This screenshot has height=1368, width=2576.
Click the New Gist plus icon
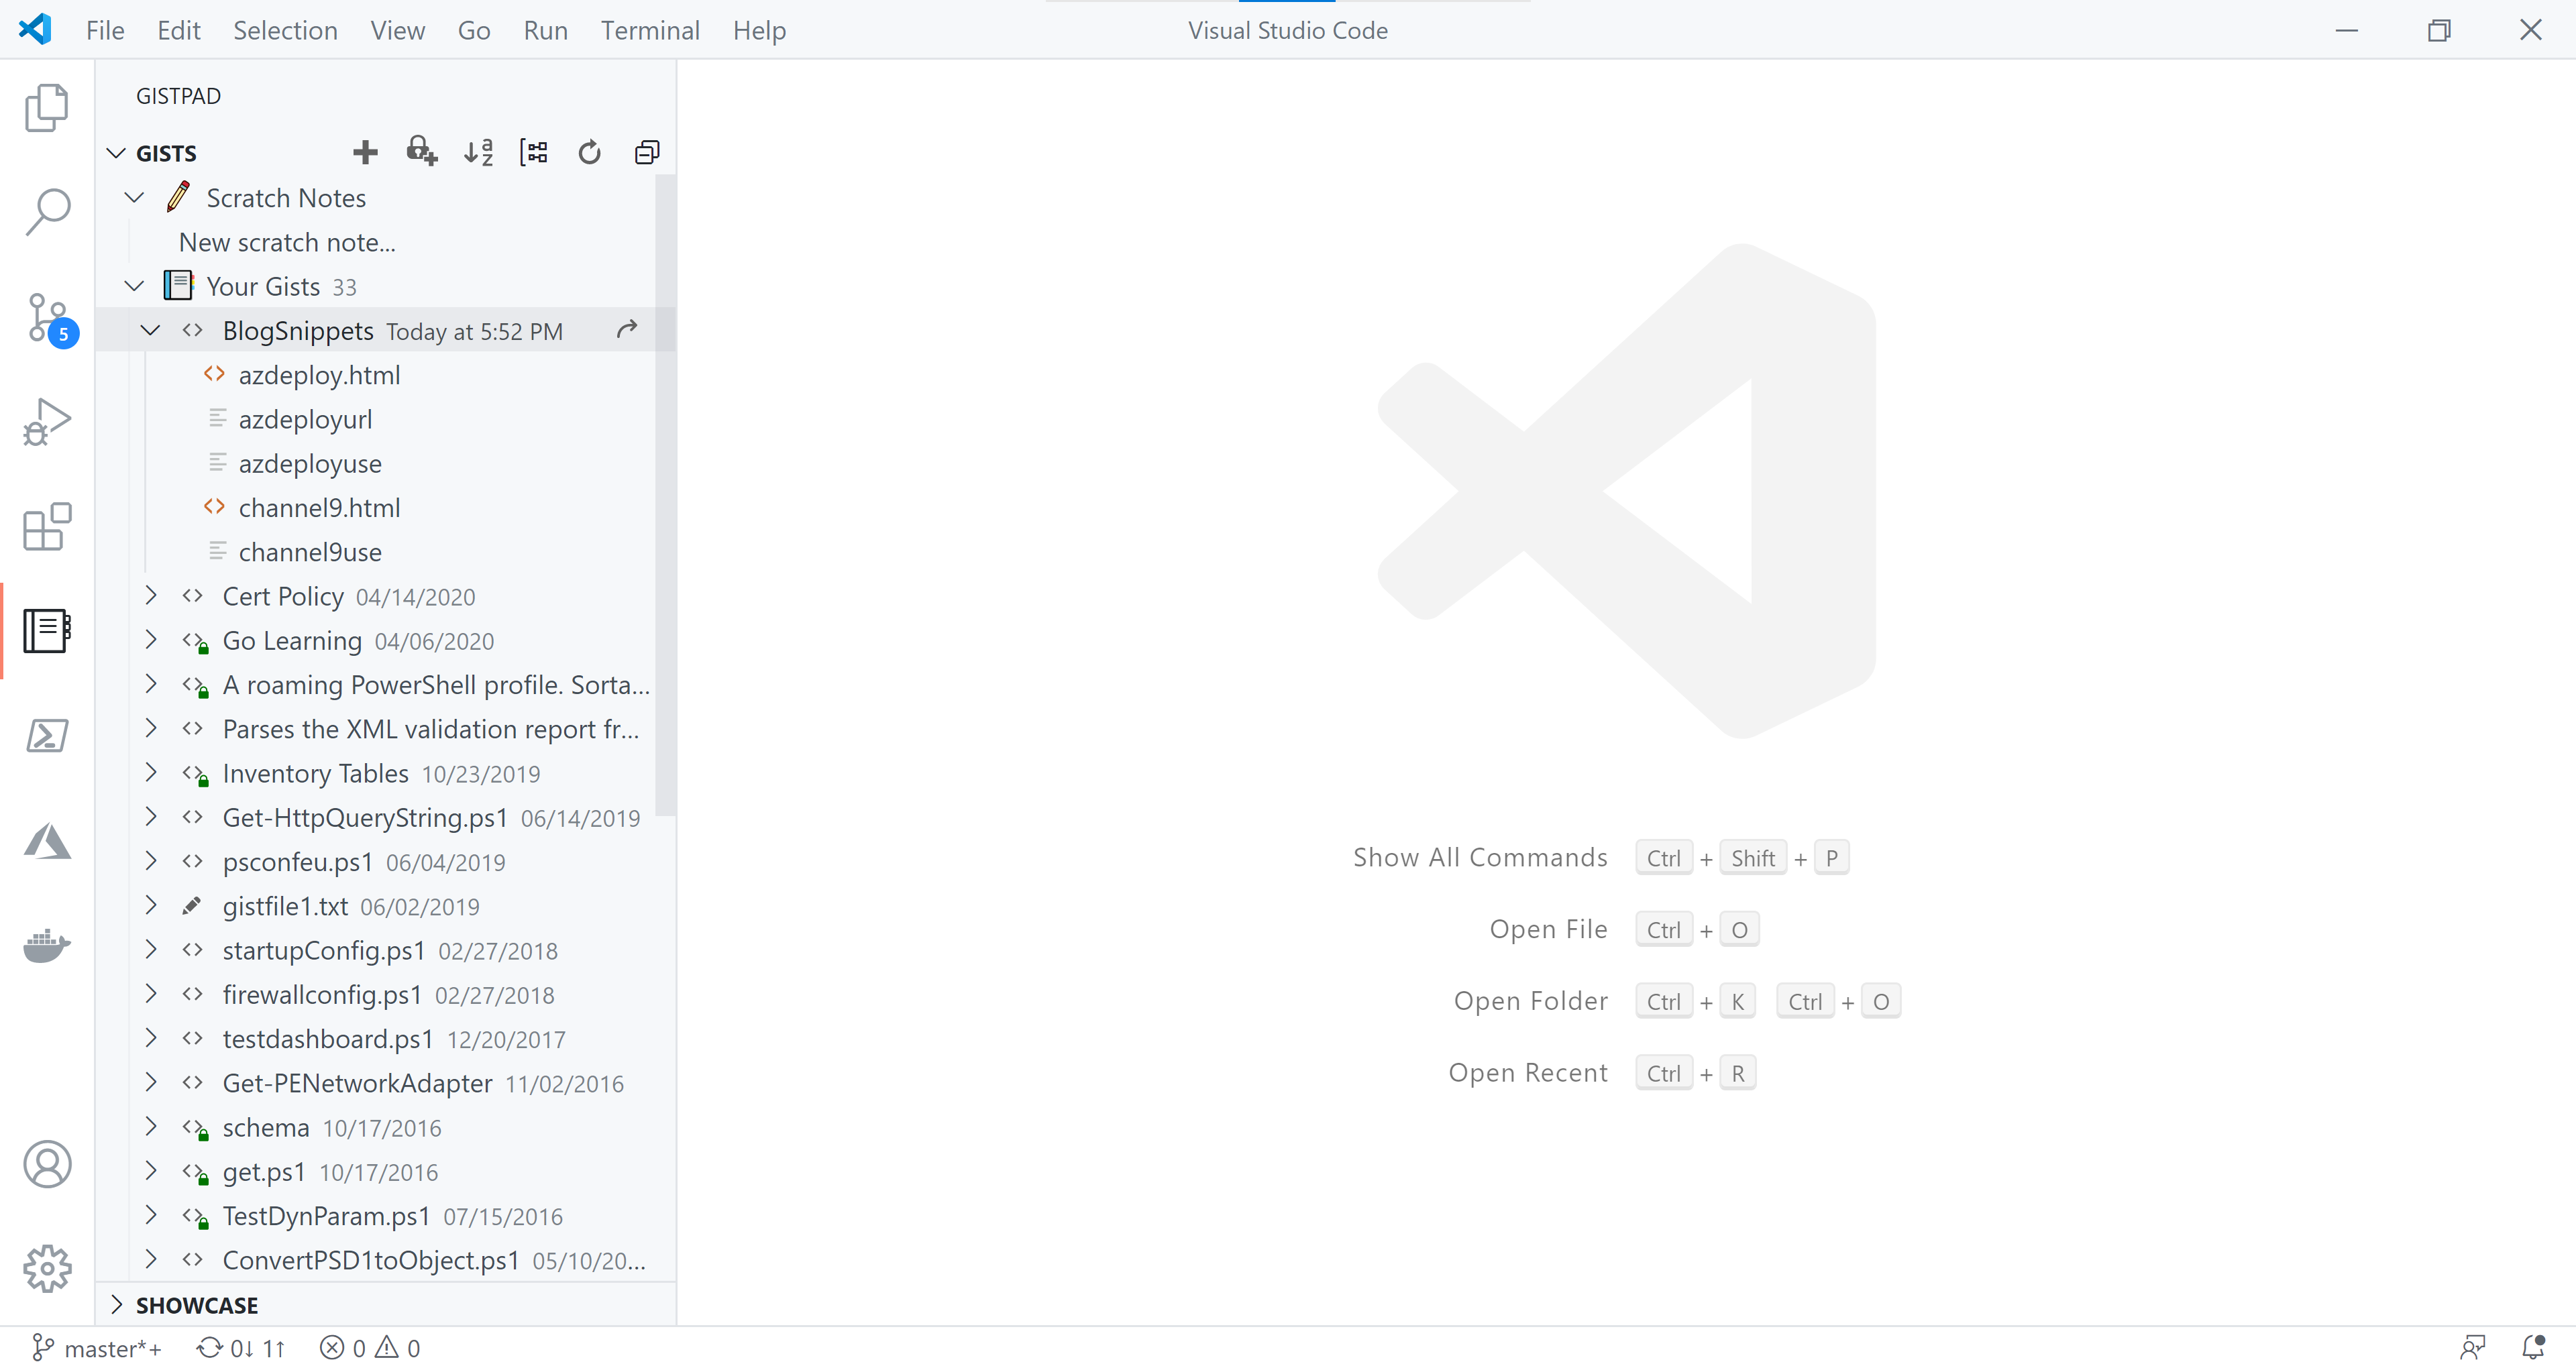click(x=365, y=152)
